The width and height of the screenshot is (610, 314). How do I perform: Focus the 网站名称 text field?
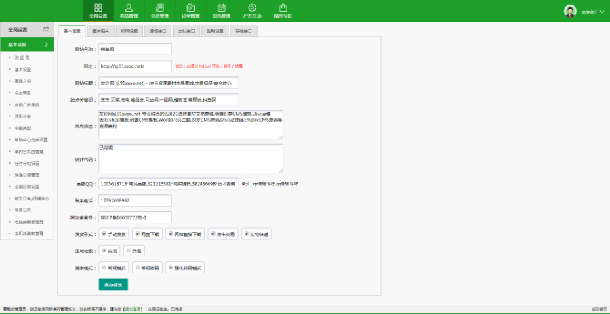(x=136, y=49)
